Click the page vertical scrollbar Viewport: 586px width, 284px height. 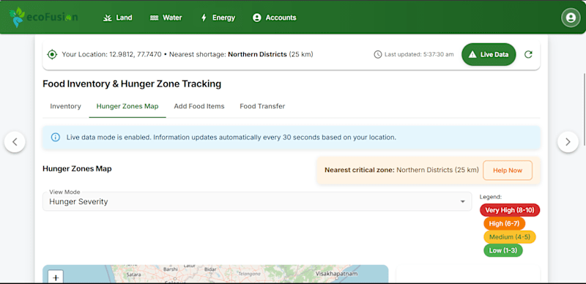pyautogui.click(x=584, y=110)
